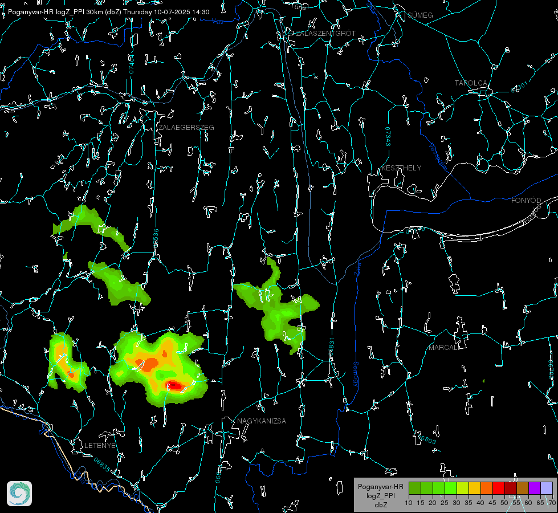The image size is (558, 513).
Task: Click the NAGYKANIZSA city label
Action: pos(262,421)
